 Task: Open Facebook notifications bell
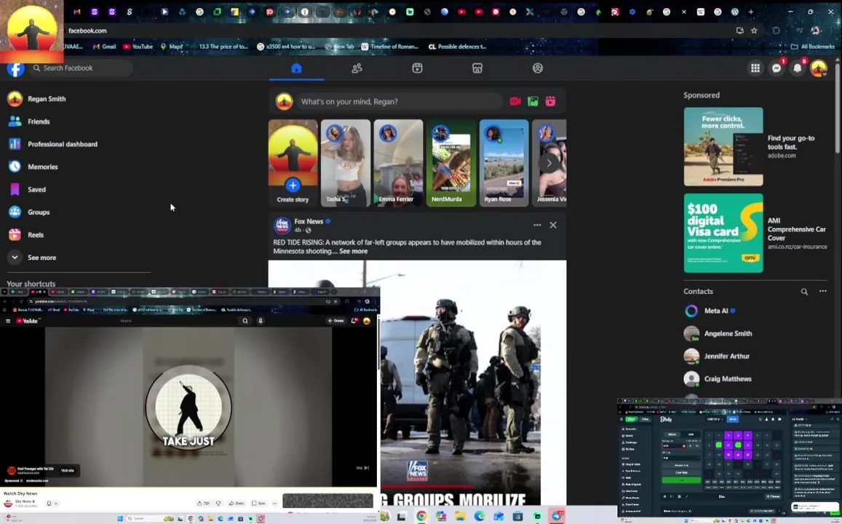pyautogui.click(x=798, y=68)
